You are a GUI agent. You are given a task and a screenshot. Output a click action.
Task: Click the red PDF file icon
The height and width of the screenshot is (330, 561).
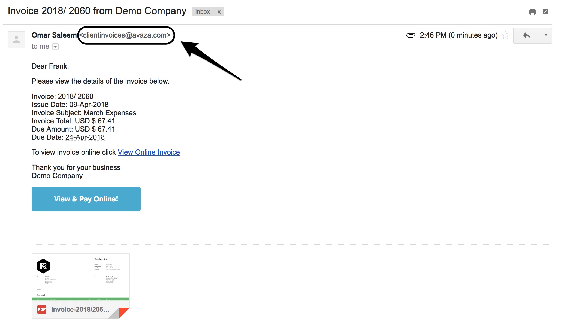point(42,310)
